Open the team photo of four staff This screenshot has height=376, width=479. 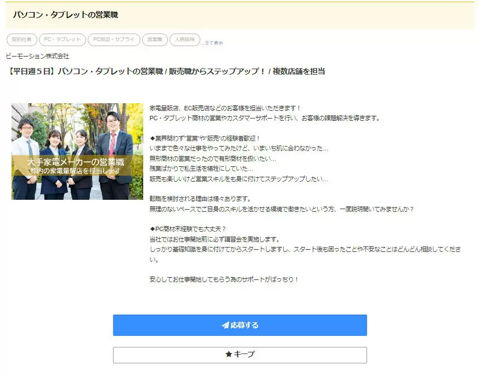[x=77, y=151]
